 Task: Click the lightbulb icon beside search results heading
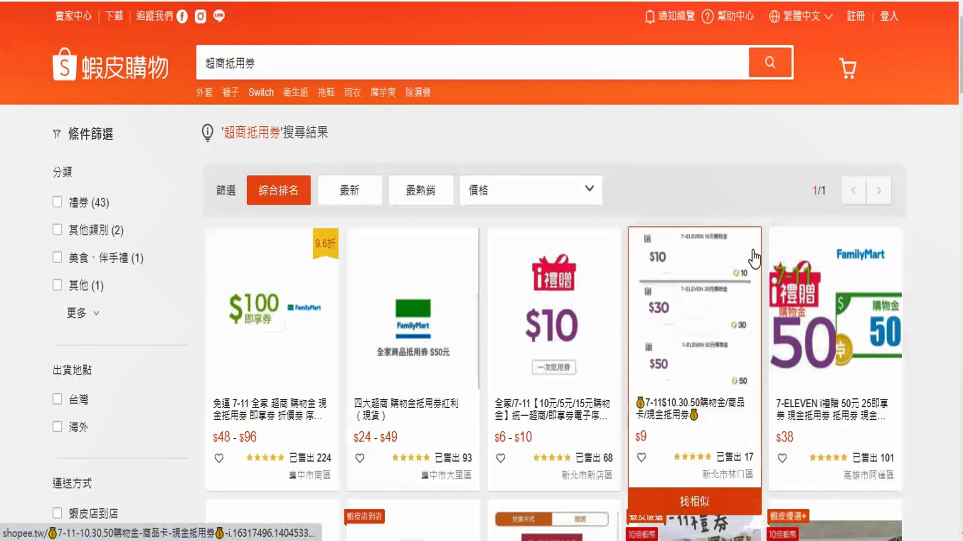coord(207,133)
